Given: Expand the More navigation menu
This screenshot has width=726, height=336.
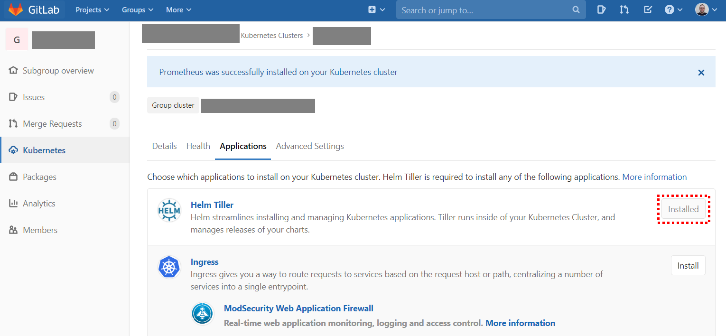Looking at the screenshot, I should [x=179, y=10].
